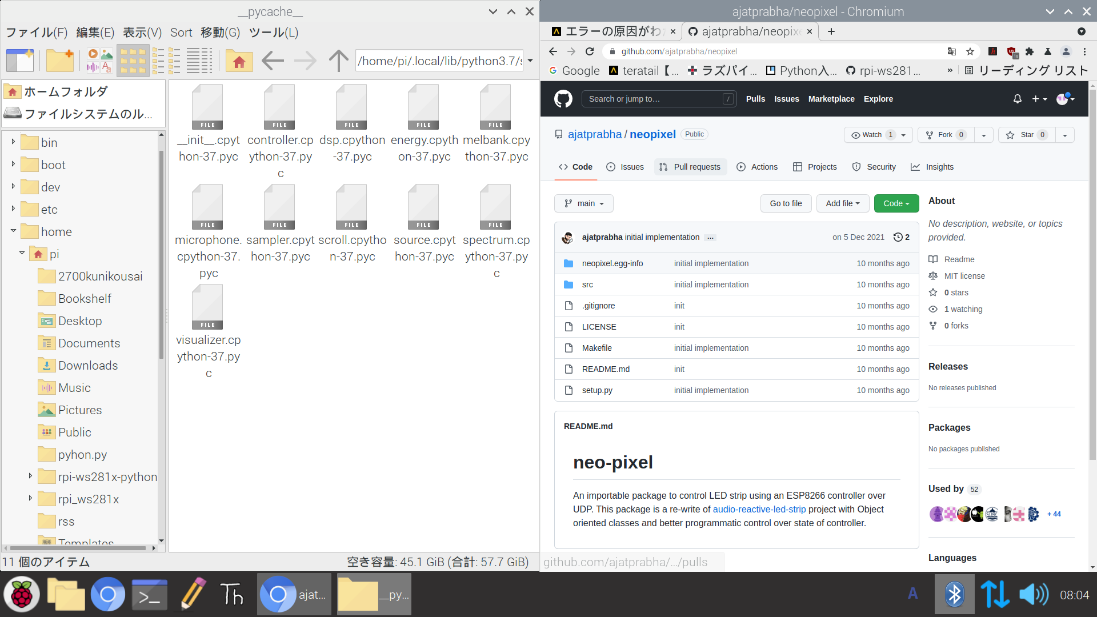Open GitHub create new plus dropdown
This screenshot has height=617, width=1097.
pos(1040,99)
